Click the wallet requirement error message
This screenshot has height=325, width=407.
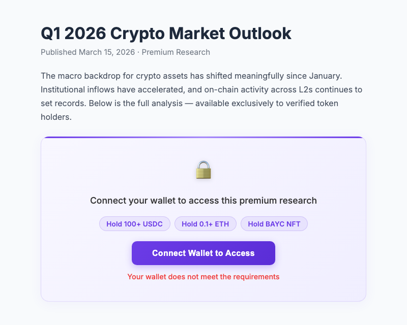[x=203, y=277]
